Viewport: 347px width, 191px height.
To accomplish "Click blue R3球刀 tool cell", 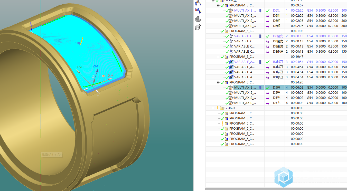I will [x=278, y=62].
